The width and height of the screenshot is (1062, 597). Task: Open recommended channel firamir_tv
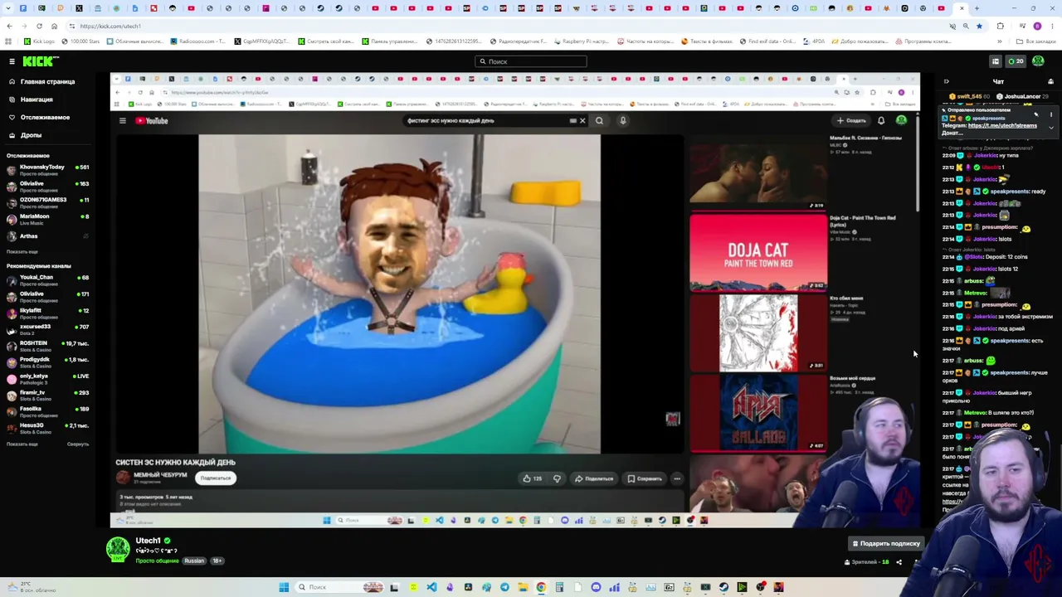click(47, 395)
